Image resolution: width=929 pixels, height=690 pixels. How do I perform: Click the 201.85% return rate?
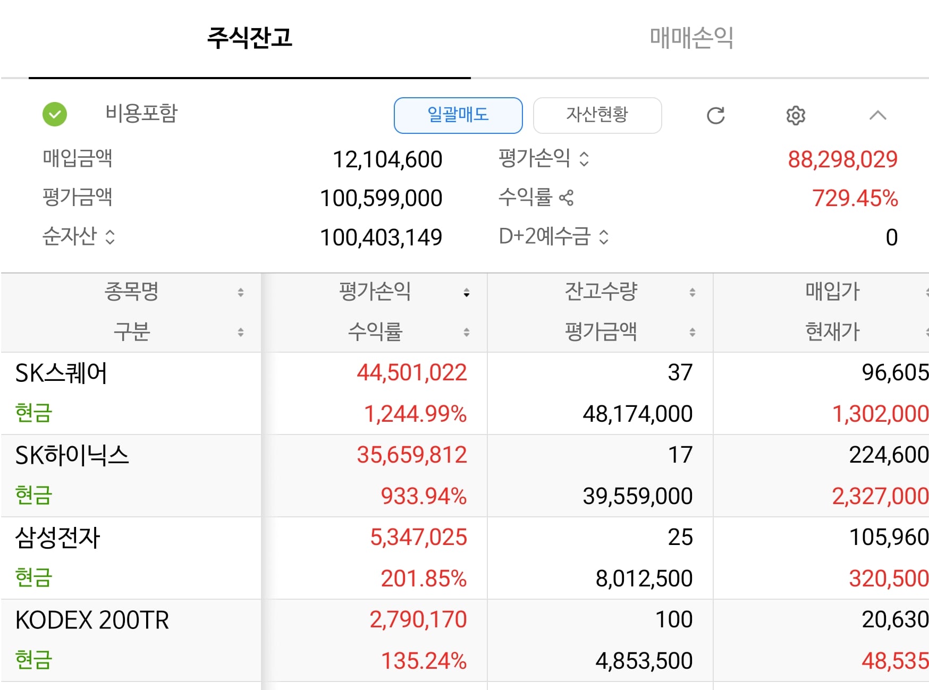[x=424, y=578]
